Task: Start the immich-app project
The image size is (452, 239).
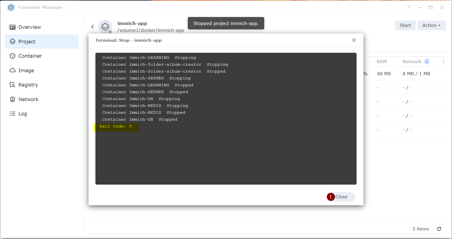Action: point(405,25)
